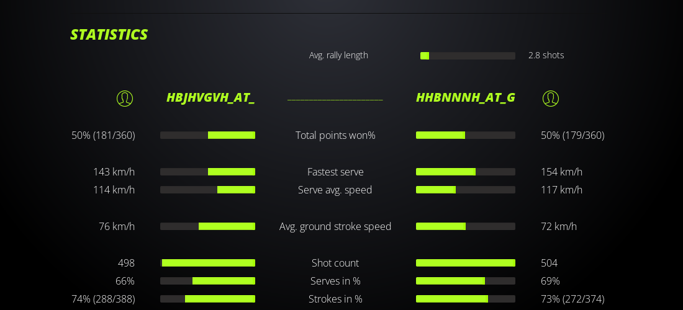Click right player's Fastest serve bar
683x310 pixels.
[x=465, y=172]
